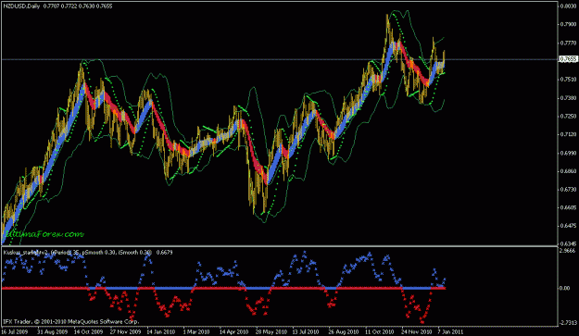Click the highlighted 0.7655 current price tag
The image size is (579, 336).
pyautogui.click(x=568, y=59)
